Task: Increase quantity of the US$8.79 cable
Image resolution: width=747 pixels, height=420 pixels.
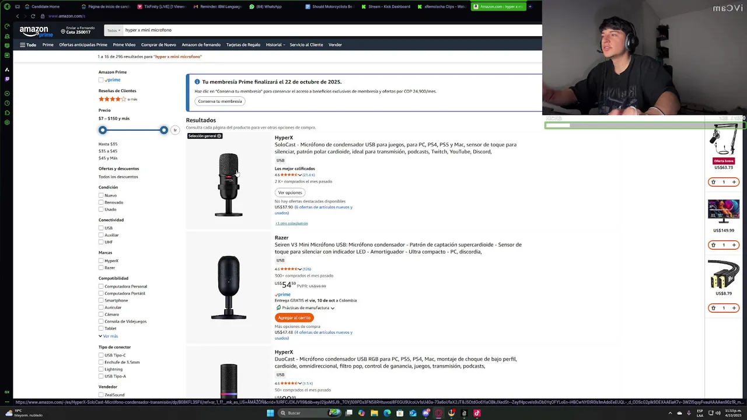Action: pos(734,308)
